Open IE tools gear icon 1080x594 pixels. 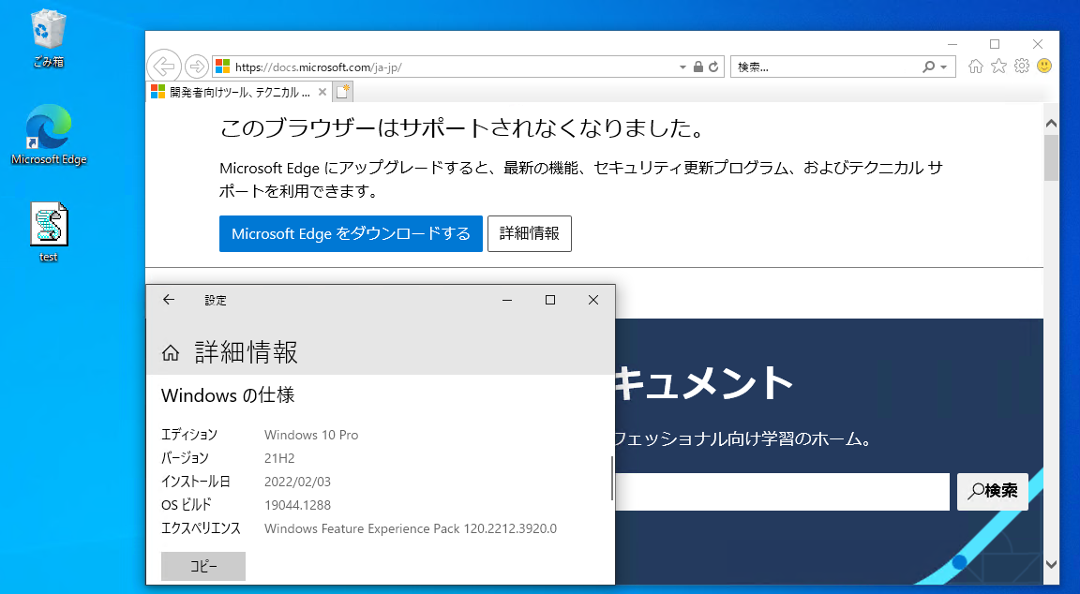coord(1022,67)
